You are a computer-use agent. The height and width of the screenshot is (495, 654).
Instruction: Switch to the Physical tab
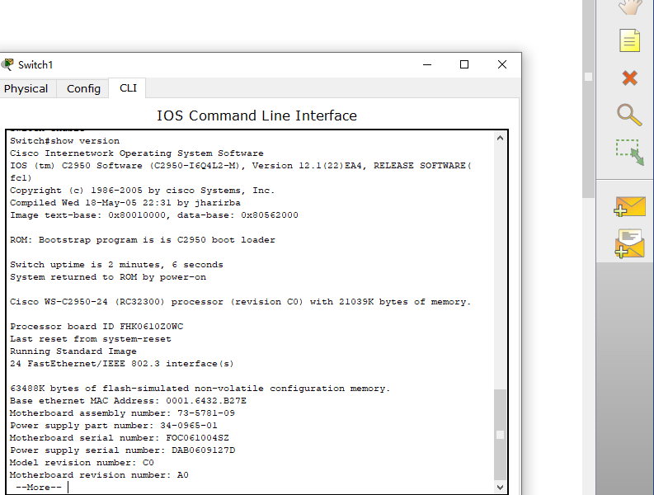[26, 88]
